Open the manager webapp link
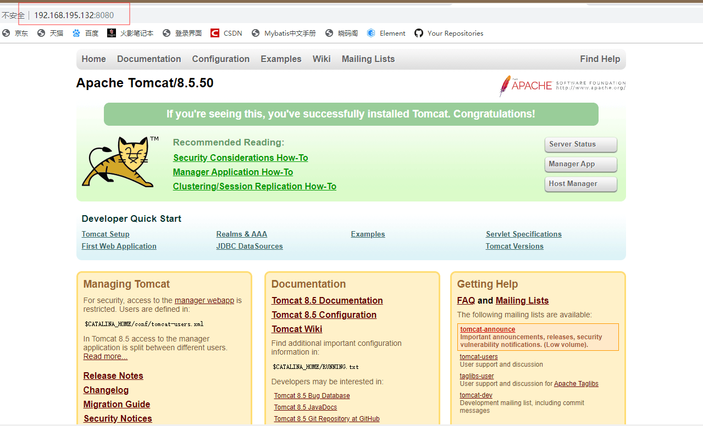Image resolution: width=703 pixels, height=426 pixels. (204, 301)
